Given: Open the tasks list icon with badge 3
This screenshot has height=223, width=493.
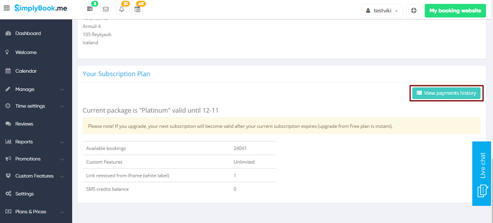Looking at the screenshot, I should pos(89,9).
